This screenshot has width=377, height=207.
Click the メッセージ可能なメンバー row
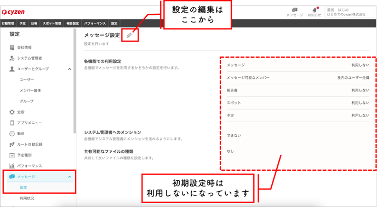pyautogui.click(x=298, y=78)
